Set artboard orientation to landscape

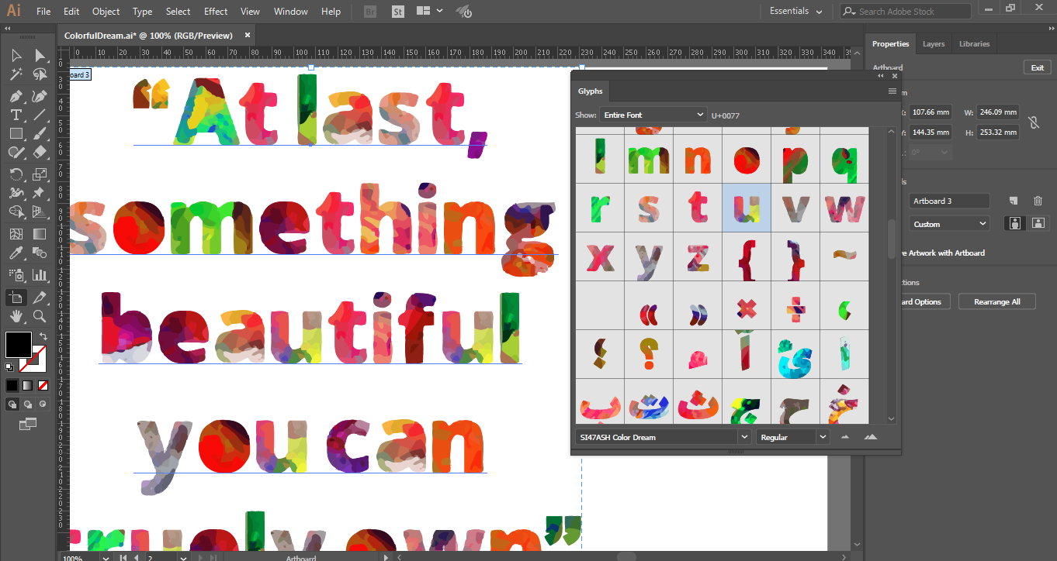click(1037, 223)
